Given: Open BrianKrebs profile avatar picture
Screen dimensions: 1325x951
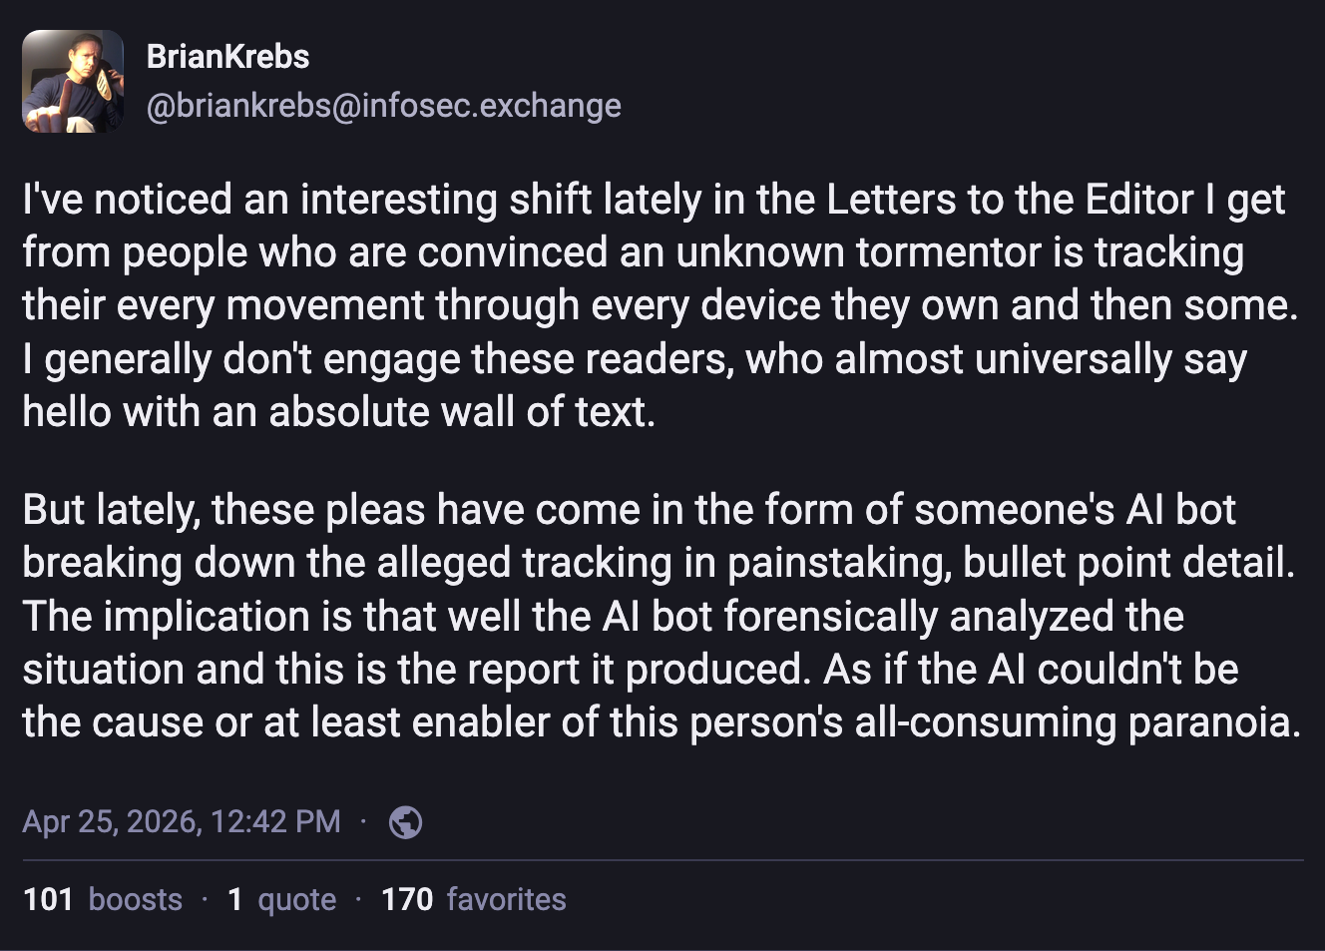Looking at the screenshot, I should pos(73,81).
